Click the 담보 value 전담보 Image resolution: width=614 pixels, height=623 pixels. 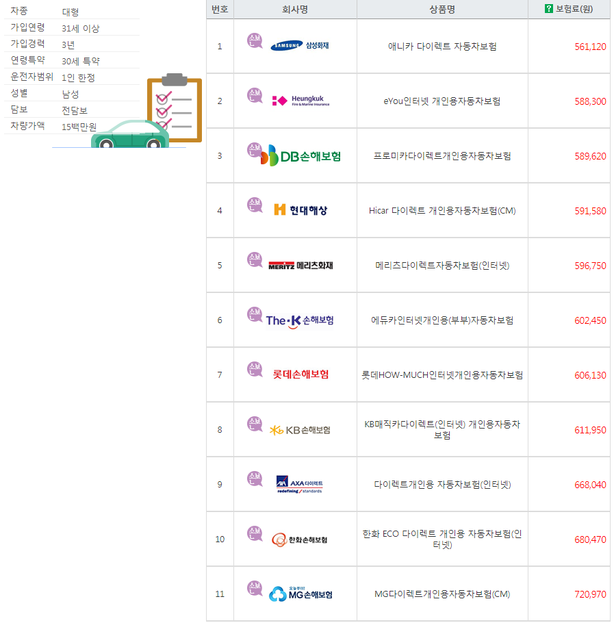(x=74, y=110)
